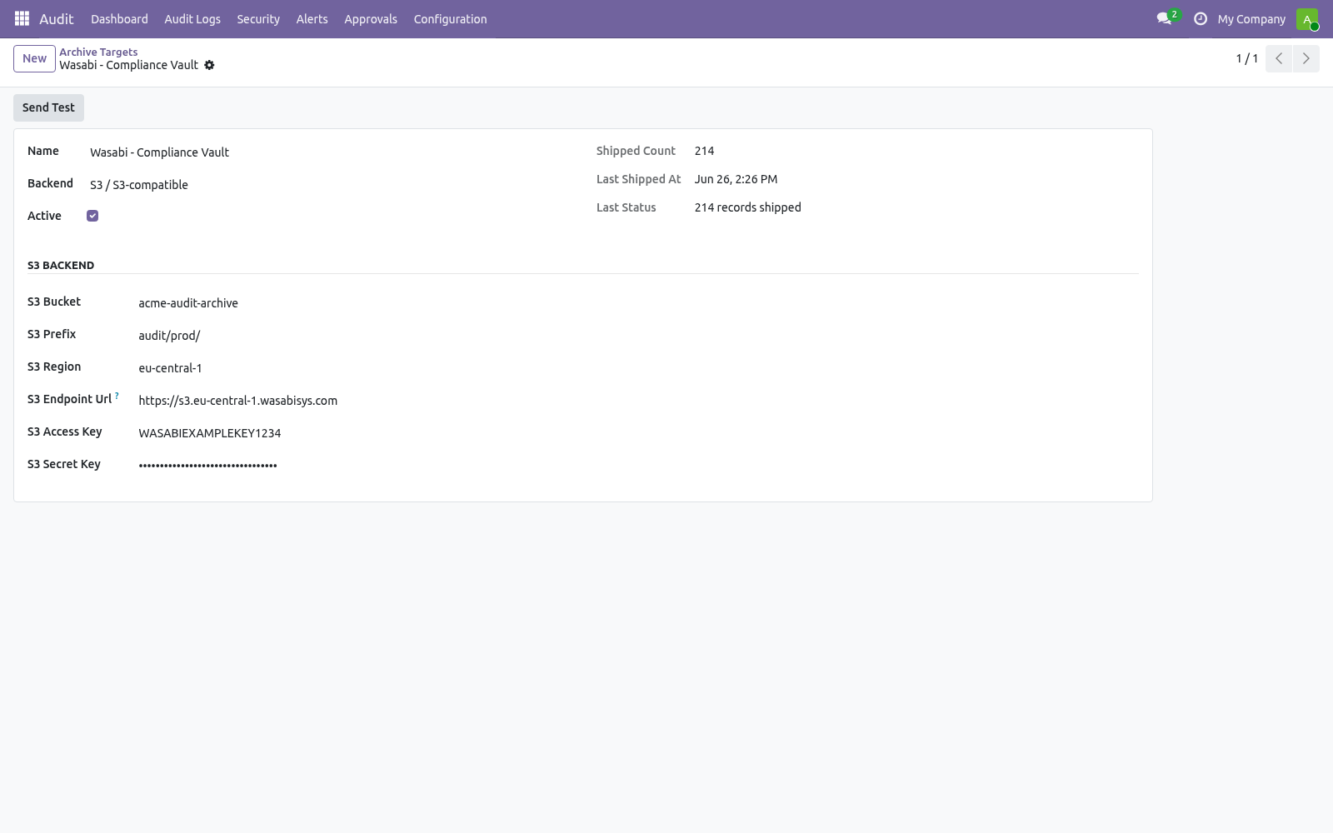Click the New button
Viewport: 1333px width, 833px height.
(34, 58)
